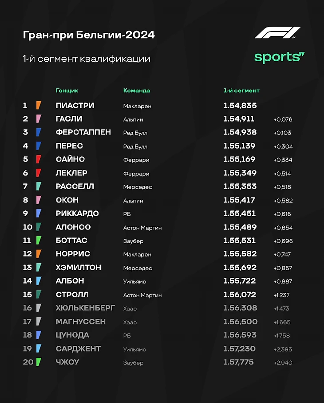Click the lap time 1.54,835
This screenshot has width=324, height=403.
tap(240, 106)
